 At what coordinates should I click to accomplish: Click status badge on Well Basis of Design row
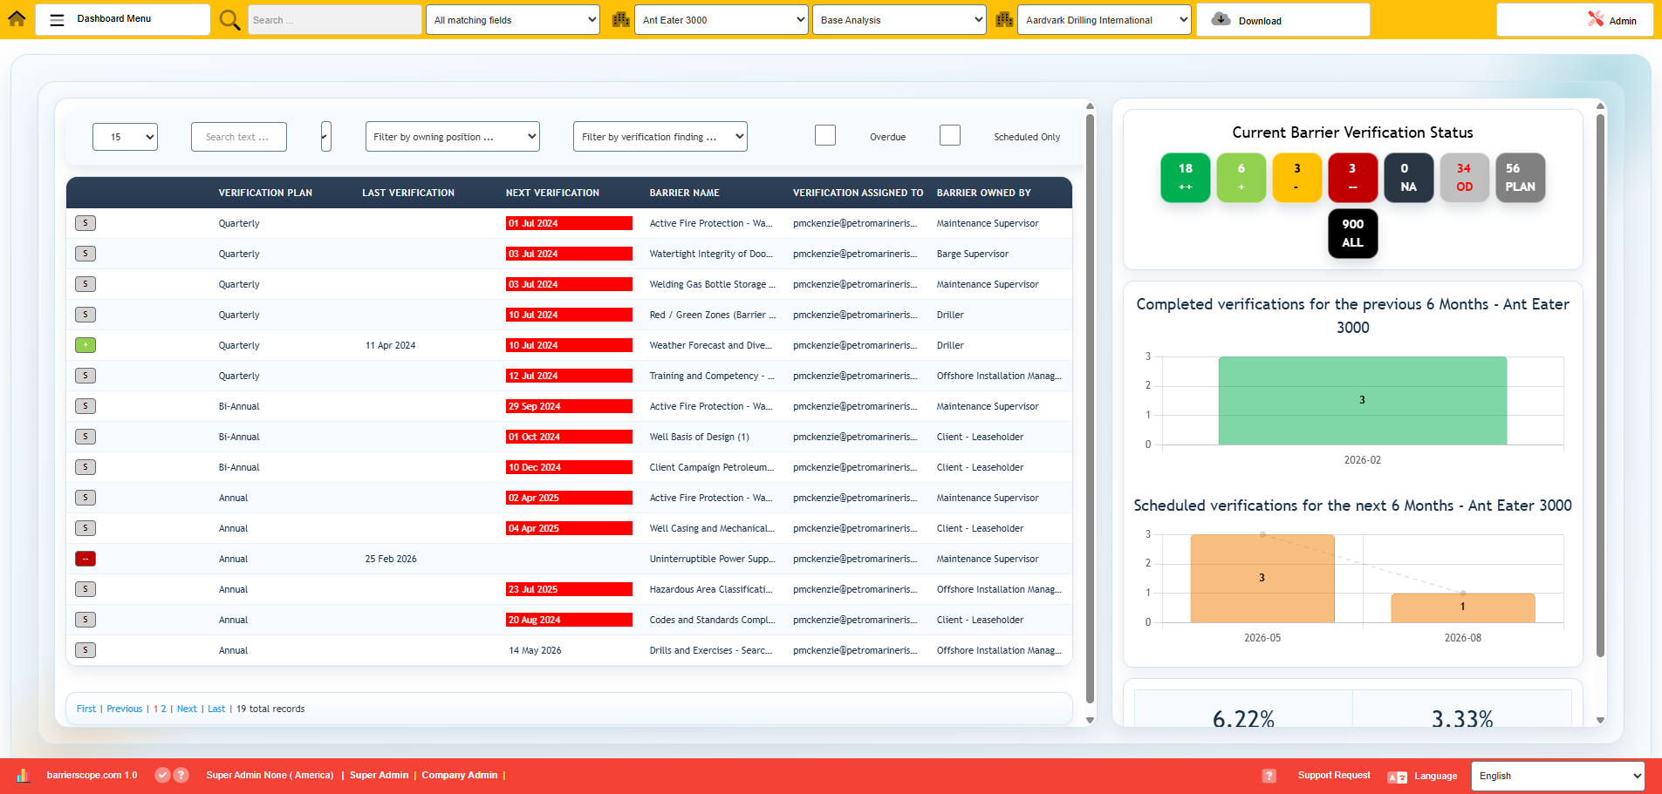pyautogui.click(x=85, y=437)
